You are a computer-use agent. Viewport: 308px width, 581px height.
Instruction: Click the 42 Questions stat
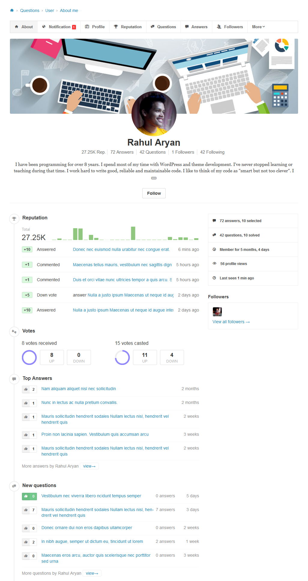click(152, 152)
